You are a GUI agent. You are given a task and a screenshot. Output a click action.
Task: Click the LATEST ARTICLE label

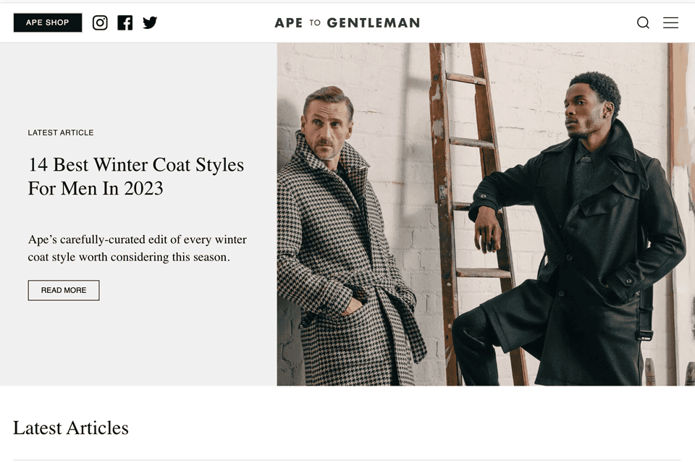point(61,132)
